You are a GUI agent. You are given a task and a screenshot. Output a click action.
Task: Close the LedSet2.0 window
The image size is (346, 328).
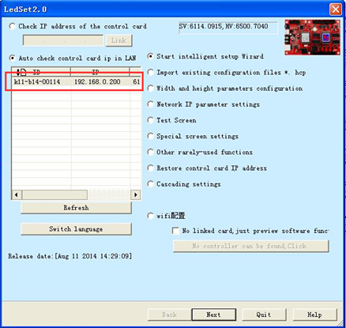point(336,9)
